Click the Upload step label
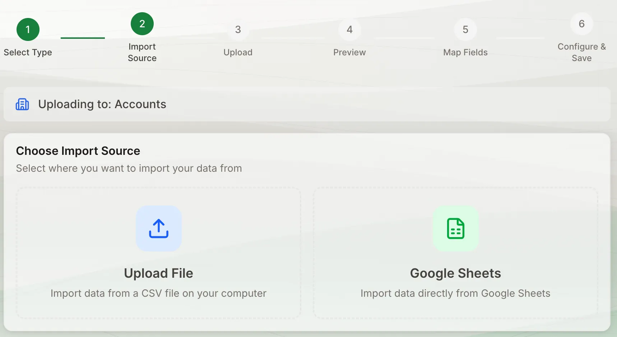The image size is (617, 337). pos(237,52)
